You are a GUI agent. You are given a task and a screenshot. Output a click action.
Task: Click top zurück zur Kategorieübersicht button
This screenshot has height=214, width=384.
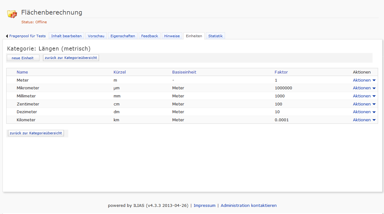coord(71,58)
